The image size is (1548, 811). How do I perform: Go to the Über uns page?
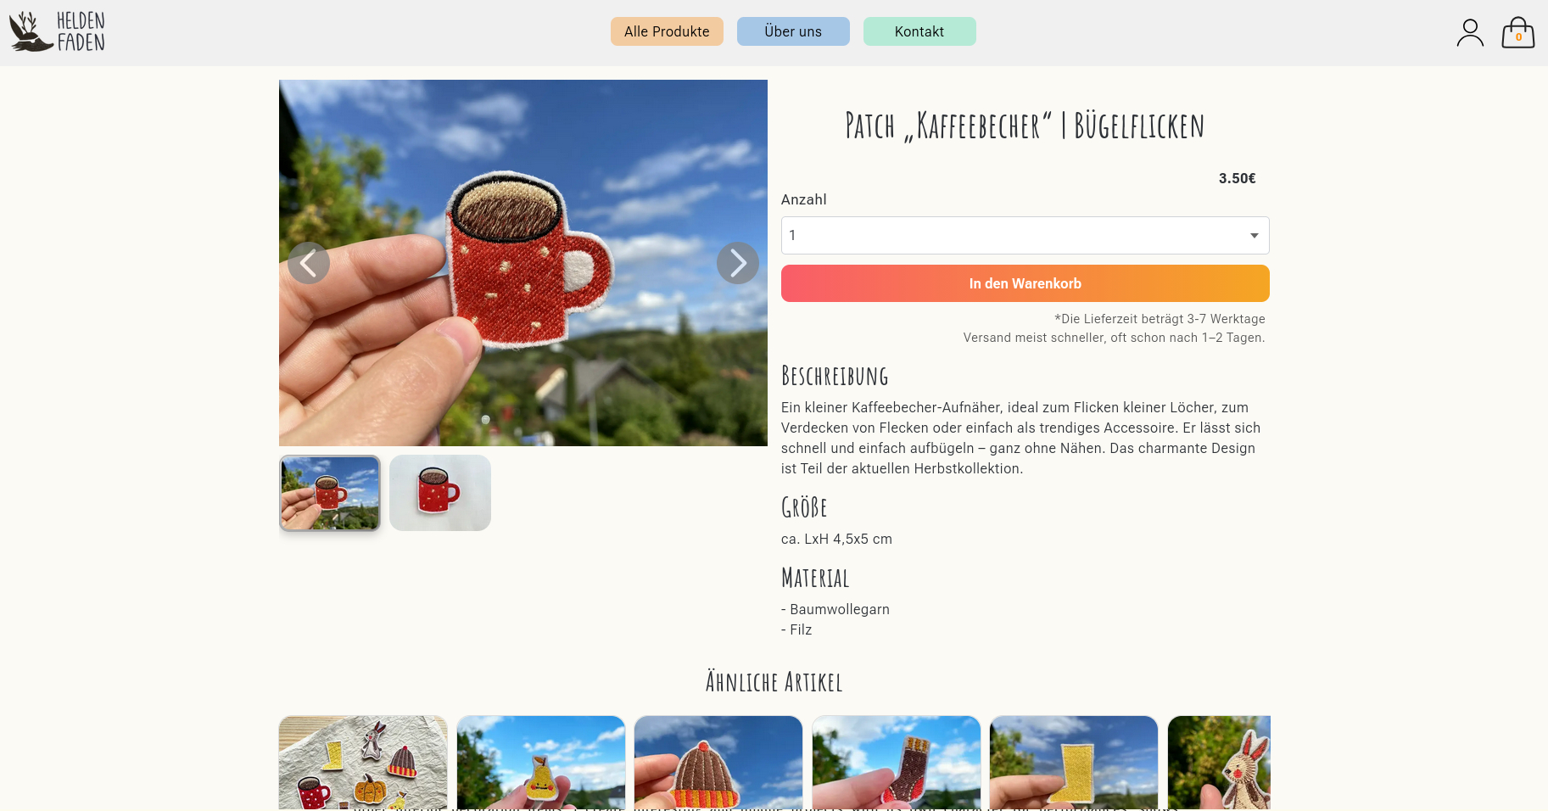[793, 31]
